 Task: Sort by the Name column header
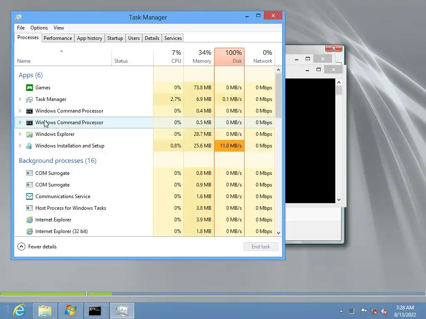point(63,57)
